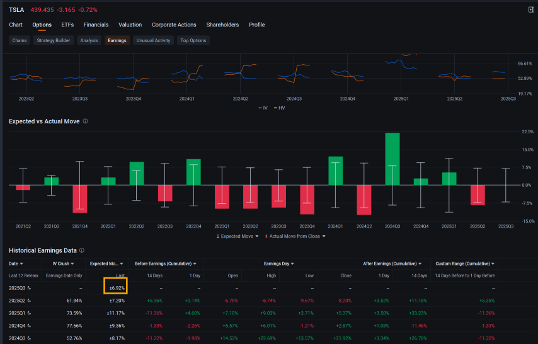
Task: Open the Strategy Builder section
Action: click(x=54, y=40)
